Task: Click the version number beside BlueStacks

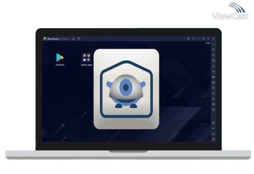Action: point(63,39)
